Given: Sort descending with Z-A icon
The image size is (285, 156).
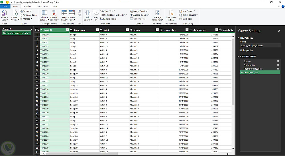Looking at the screenshot, I should [x=80, y=15].
